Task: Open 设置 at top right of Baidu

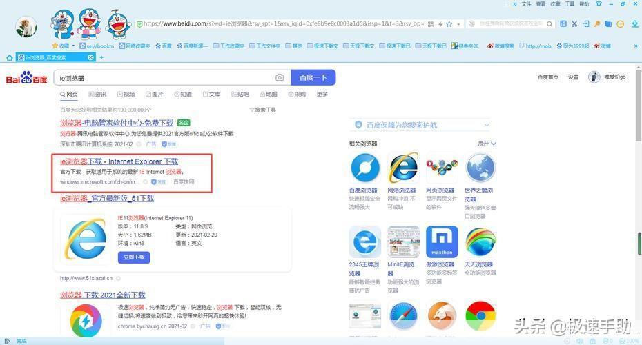Action: 573,77
